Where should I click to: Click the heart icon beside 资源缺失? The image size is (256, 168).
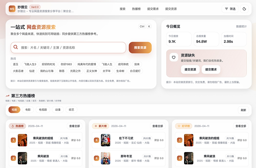(x=174, y=57)
